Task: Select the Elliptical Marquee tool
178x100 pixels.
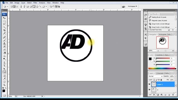Action: tap(4, 21)
